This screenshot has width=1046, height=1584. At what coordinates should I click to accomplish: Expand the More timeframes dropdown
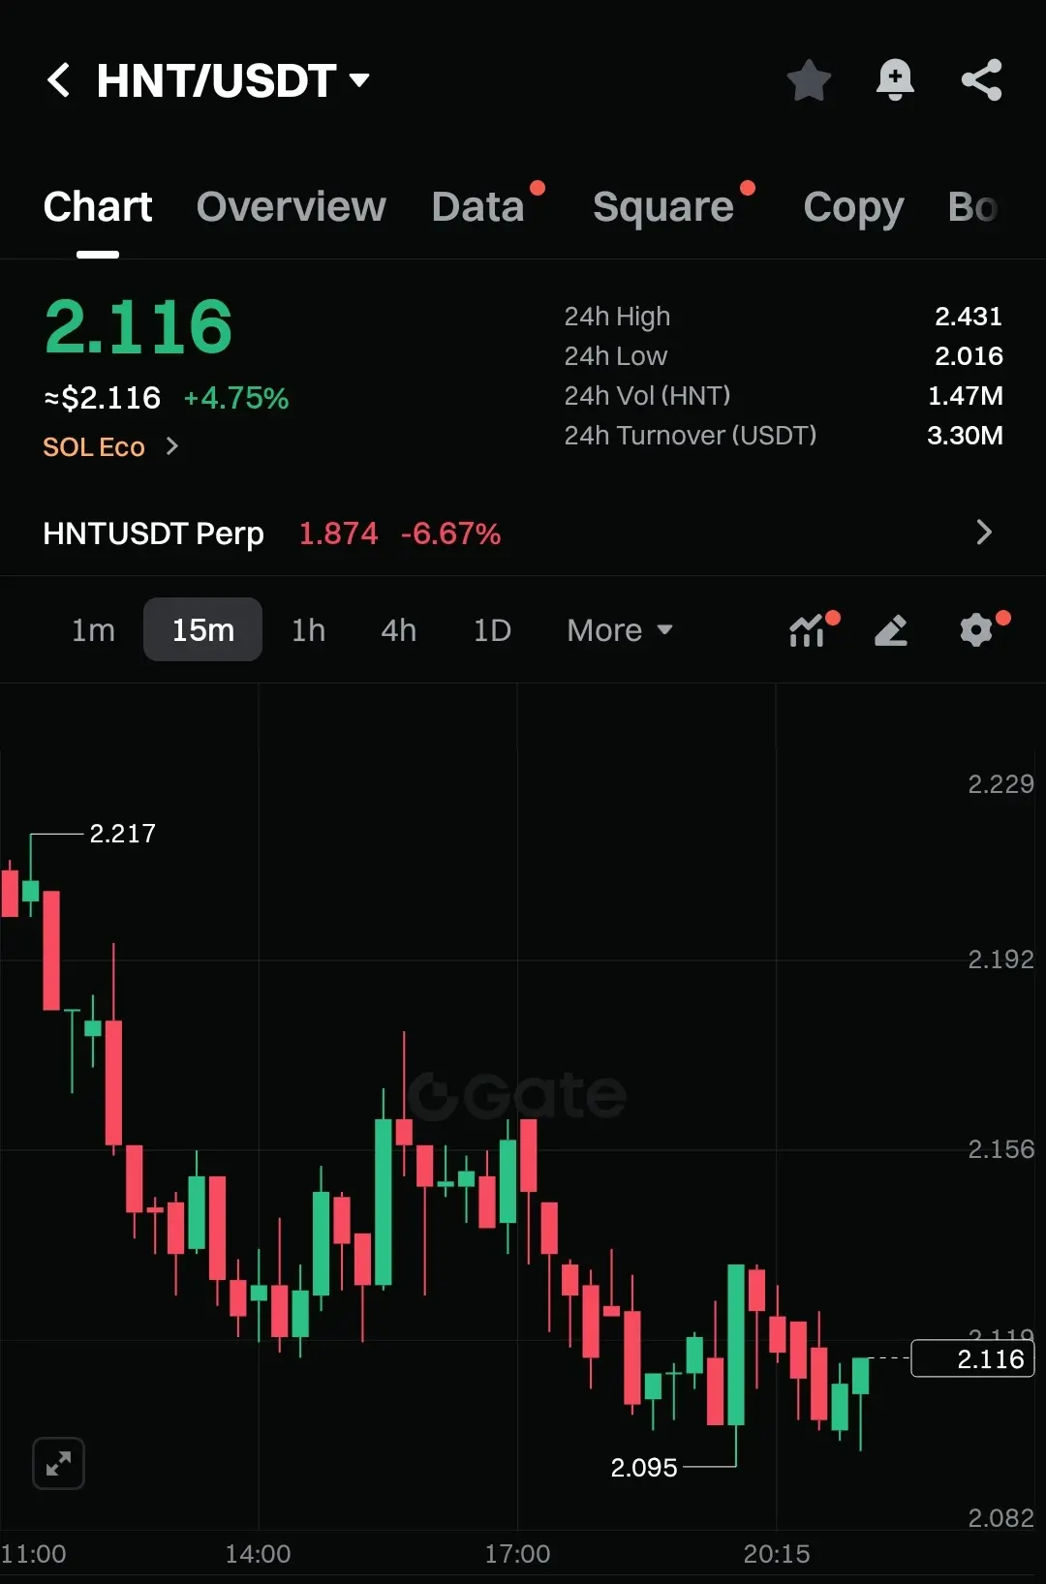(x=620, y=630)
